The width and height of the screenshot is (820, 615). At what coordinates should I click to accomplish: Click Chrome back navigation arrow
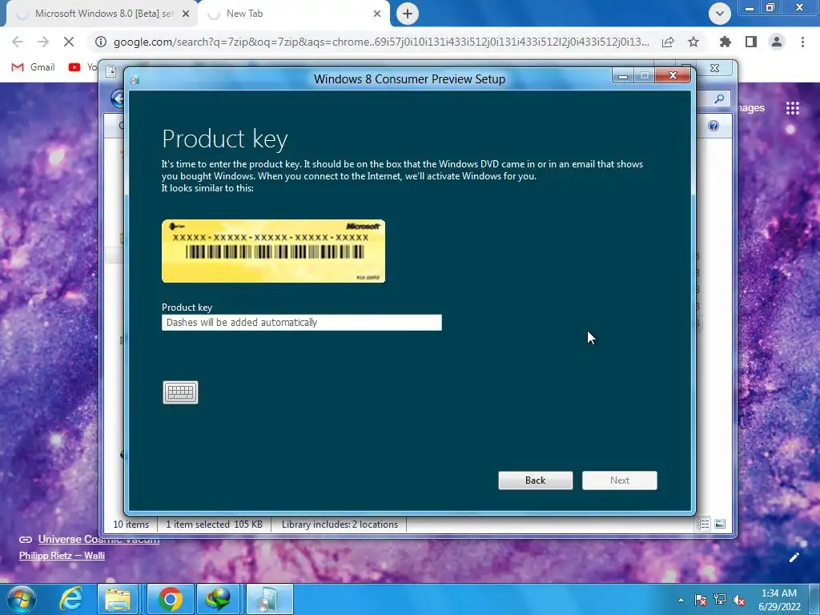point(18,42)
